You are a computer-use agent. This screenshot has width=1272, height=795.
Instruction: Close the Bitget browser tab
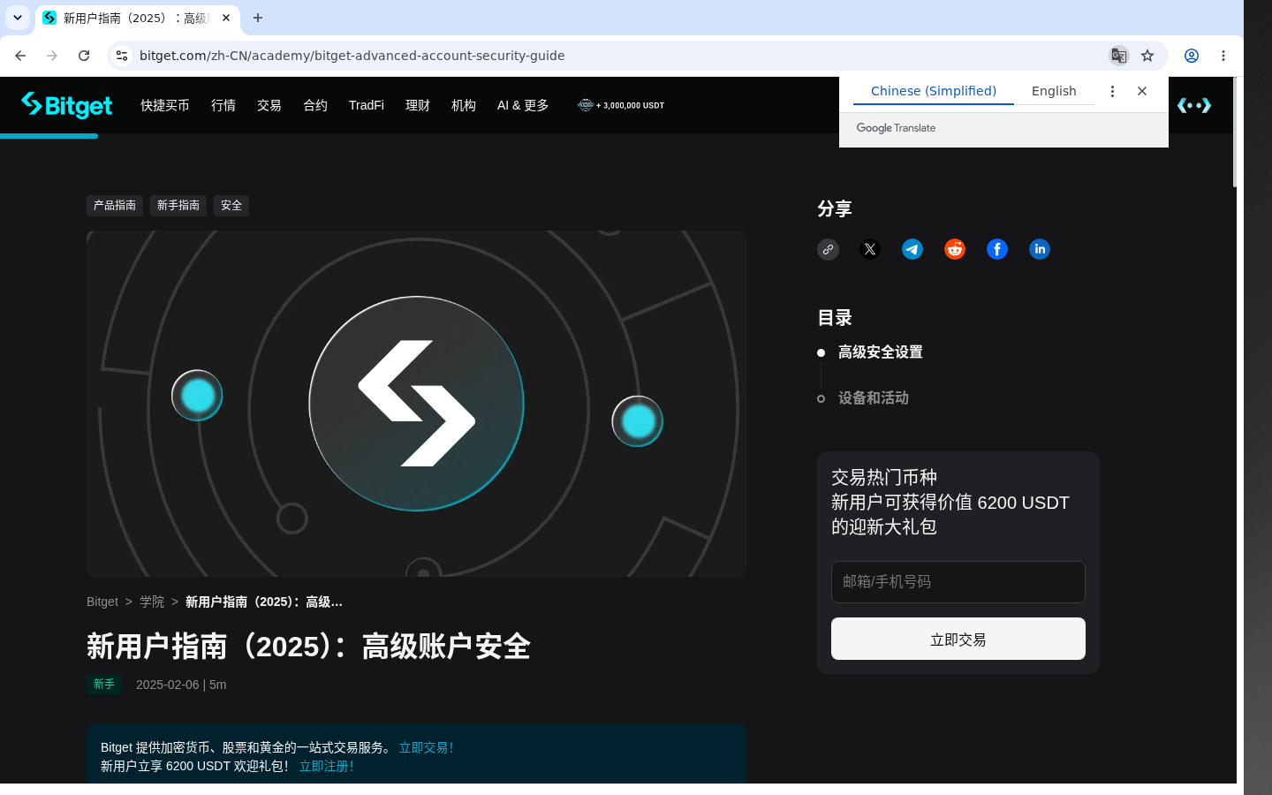coord(226,18)
